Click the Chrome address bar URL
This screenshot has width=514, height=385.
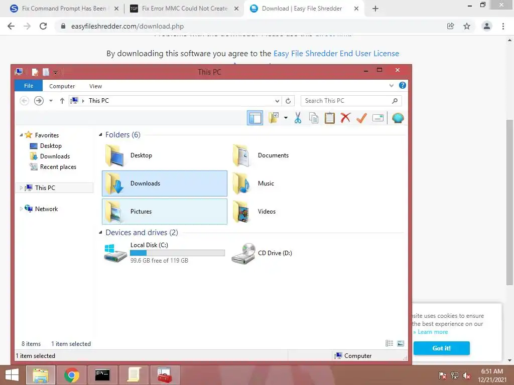(x=127, y=26)
